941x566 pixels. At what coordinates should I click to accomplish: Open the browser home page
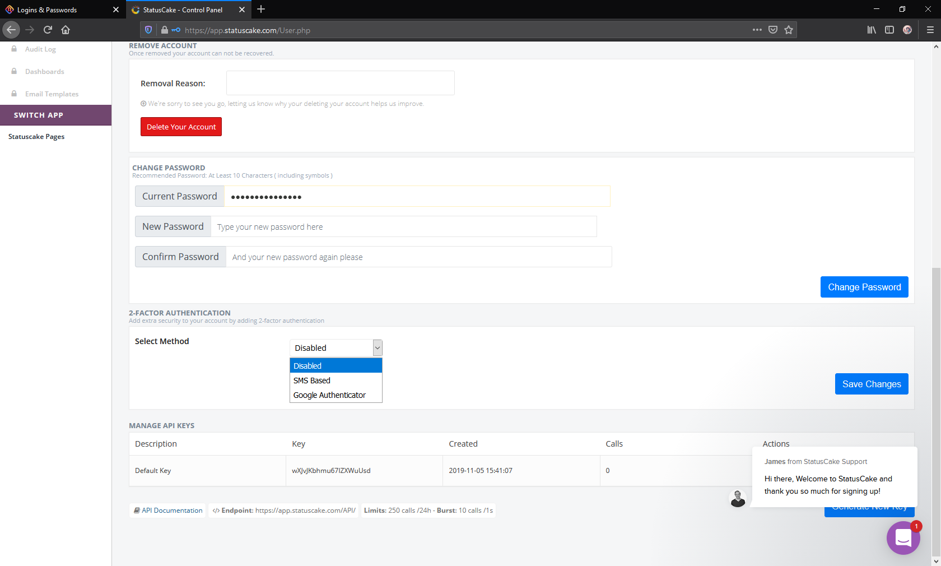pyautogui.click(x=66, y=30)
